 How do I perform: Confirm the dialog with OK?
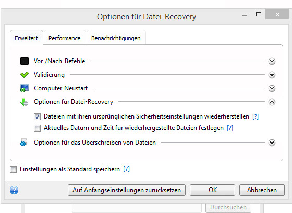pos(213,190)
